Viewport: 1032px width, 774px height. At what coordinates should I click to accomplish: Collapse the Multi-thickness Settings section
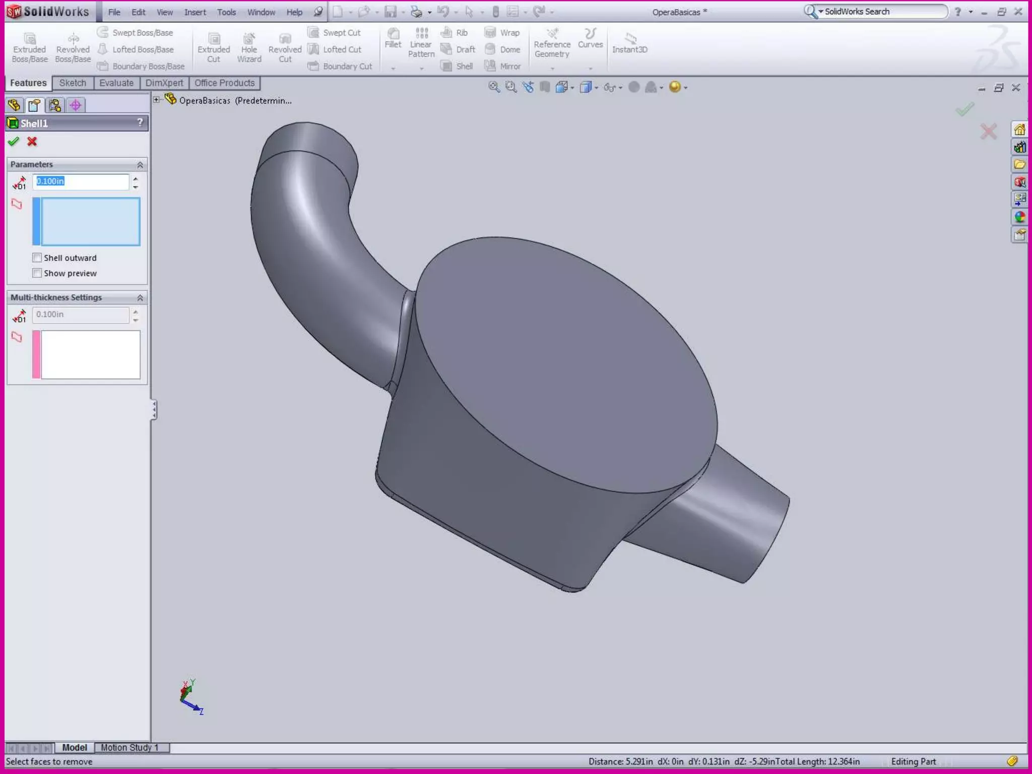140,298
